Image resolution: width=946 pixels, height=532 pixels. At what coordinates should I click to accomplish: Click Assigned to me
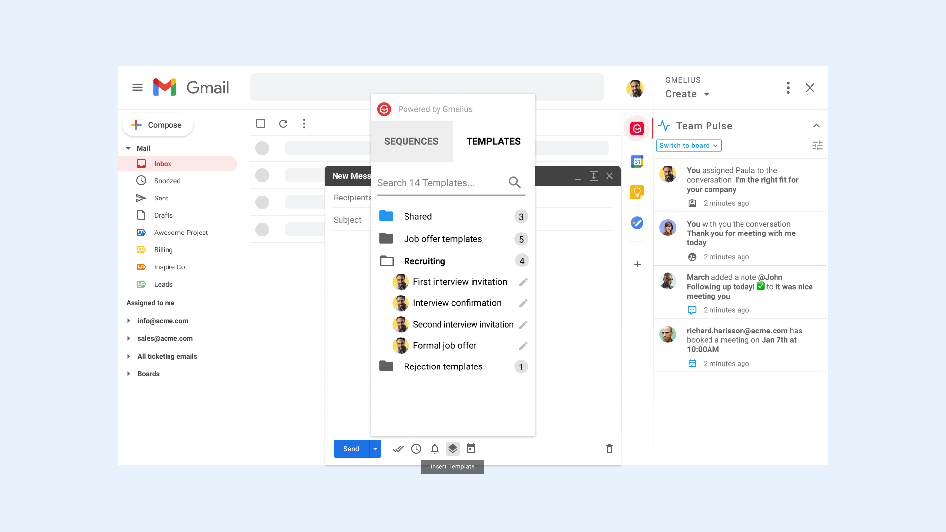click(x=150, y=303)
